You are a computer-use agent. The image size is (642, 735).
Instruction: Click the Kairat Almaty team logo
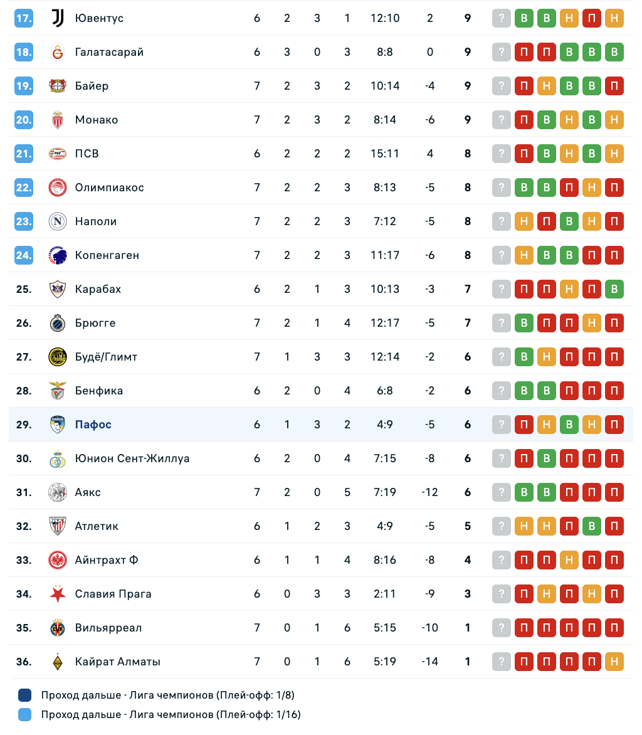pos(58,662)
